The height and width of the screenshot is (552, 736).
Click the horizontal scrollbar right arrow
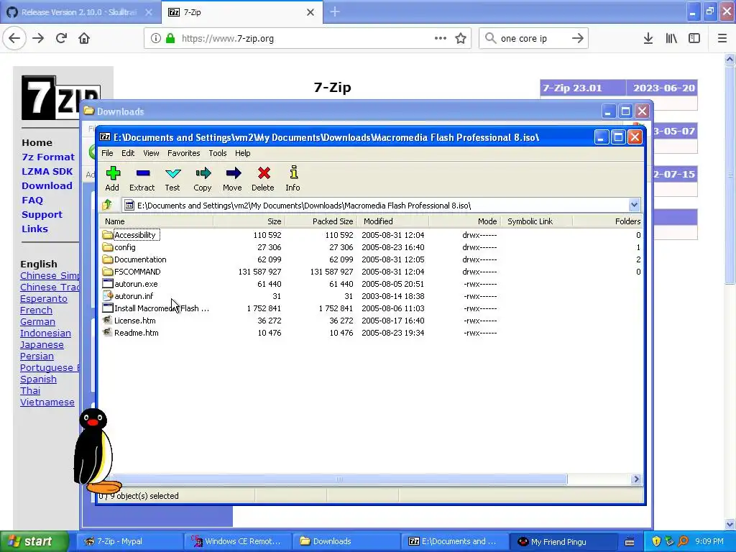tap(637, 479)
